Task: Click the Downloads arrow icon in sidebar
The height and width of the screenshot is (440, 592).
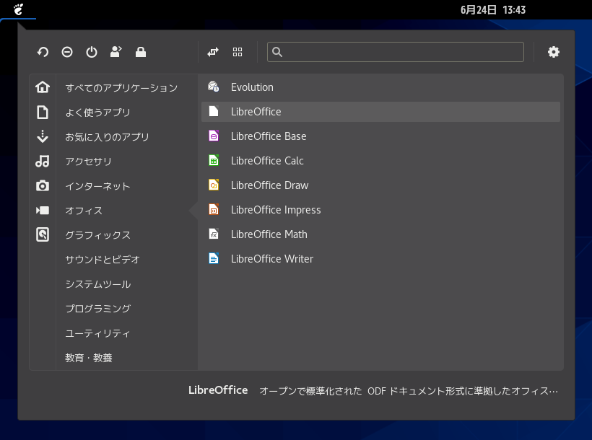Action: 43,136
